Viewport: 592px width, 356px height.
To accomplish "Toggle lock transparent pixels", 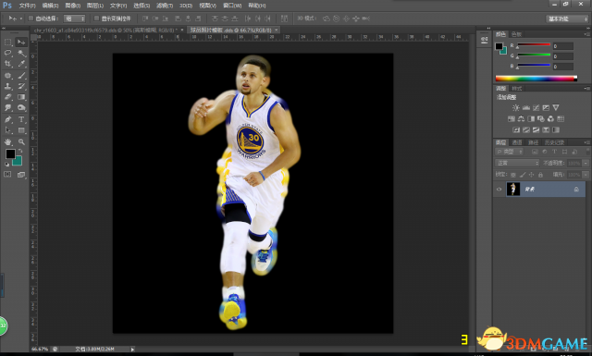I will [x=513, y=175].
